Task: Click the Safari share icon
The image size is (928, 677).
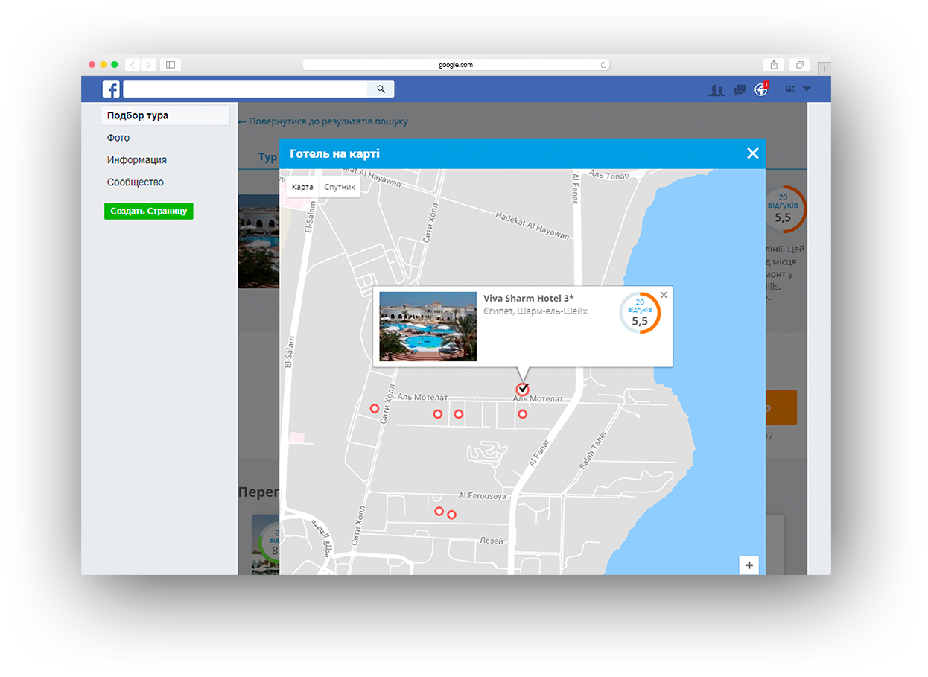Action: (774, 65)
